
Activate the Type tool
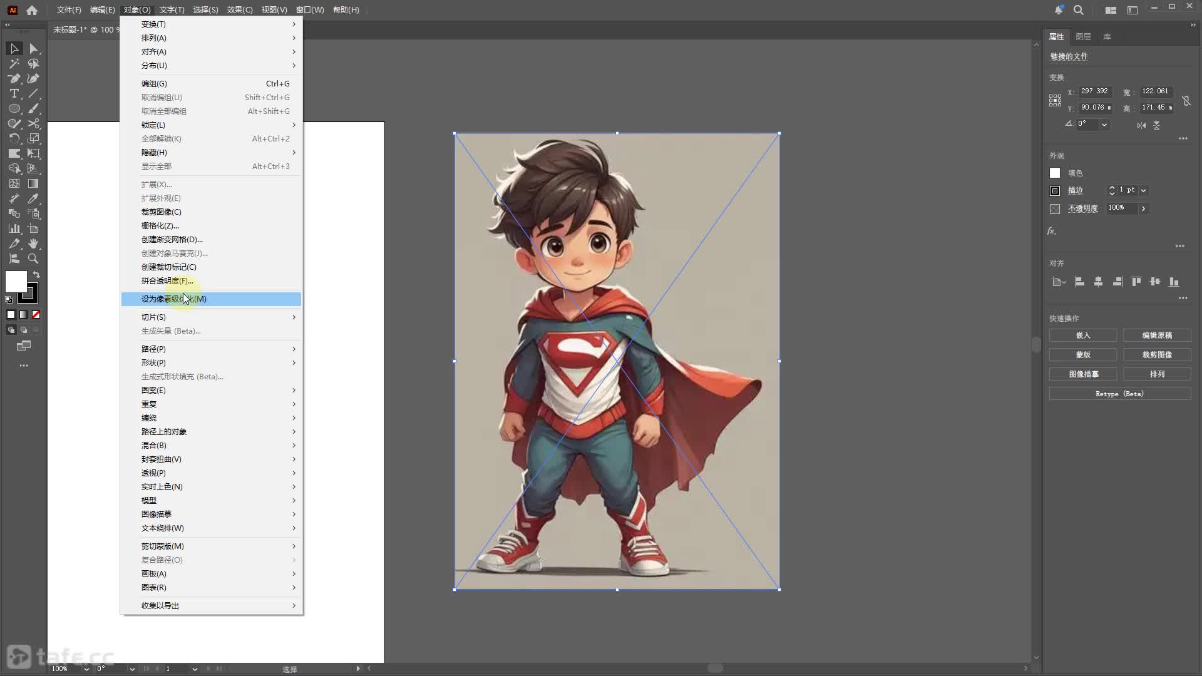(14, 94)
